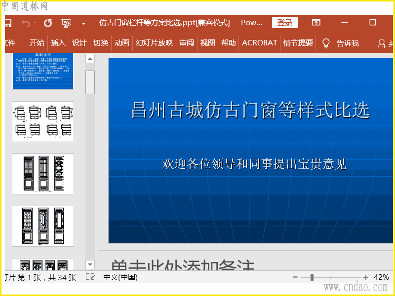Open the 审阅 Review tab
This screenshot has height=296, width=395.
[187, 43]
